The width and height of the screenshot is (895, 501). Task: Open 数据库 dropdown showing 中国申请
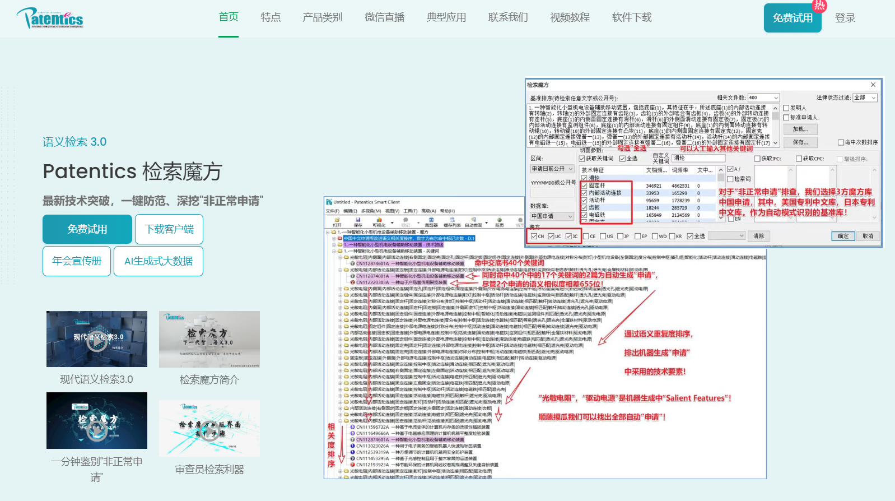(x=552, y=216)
